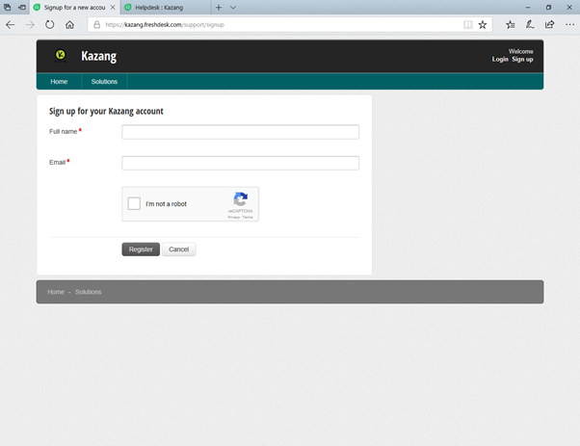This screenshot has height=446, width=580.
Task: Switch to the Helpdesk : Kazang tab
Action: coord(165,8)
